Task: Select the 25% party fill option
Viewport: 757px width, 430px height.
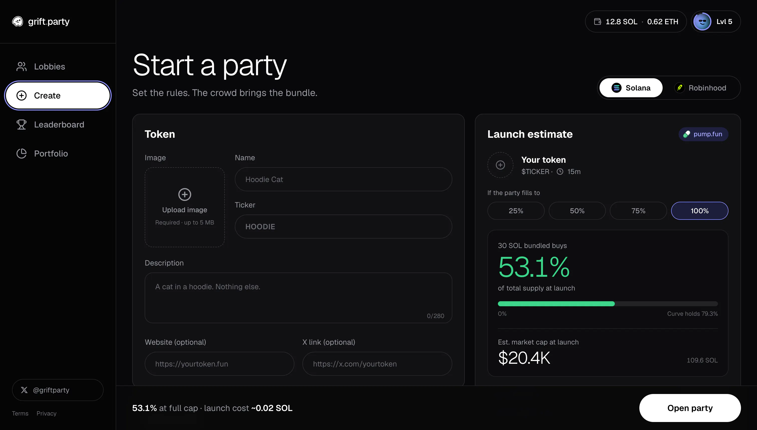Action: [516, 210]
